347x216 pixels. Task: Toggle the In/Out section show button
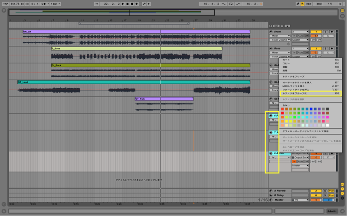coord(342,184)
